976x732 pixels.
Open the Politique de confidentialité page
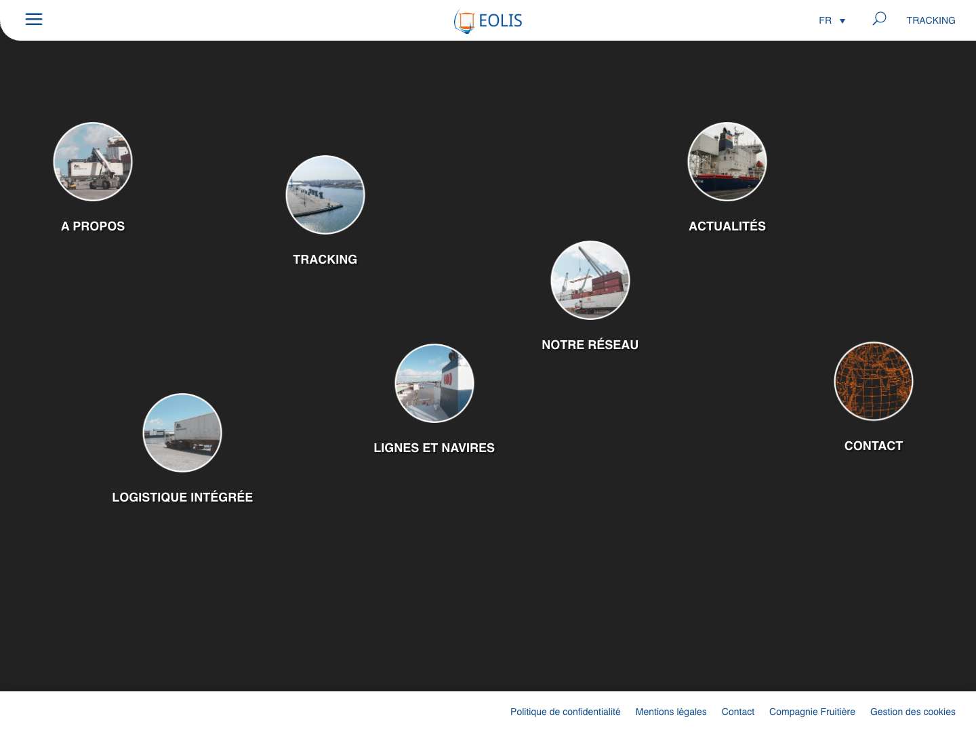pos(565,712)
